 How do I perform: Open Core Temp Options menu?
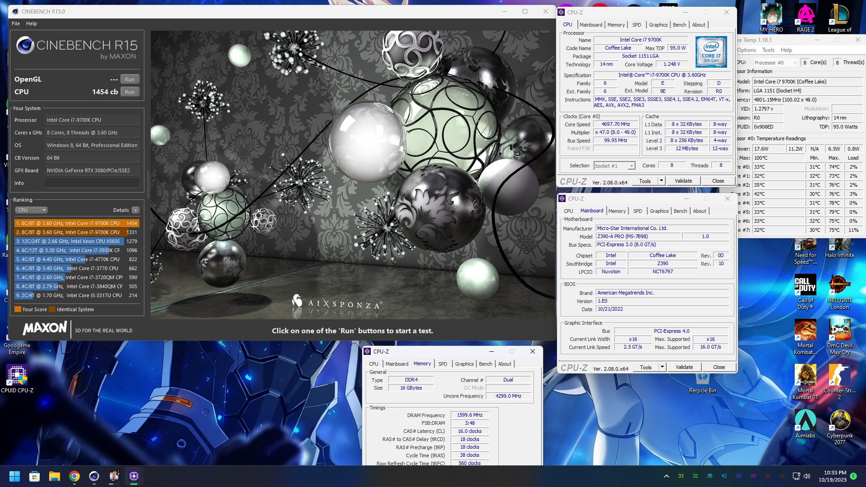[x=746, y=50]
